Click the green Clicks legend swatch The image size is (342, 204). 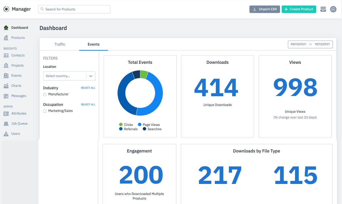pos(121,125)
